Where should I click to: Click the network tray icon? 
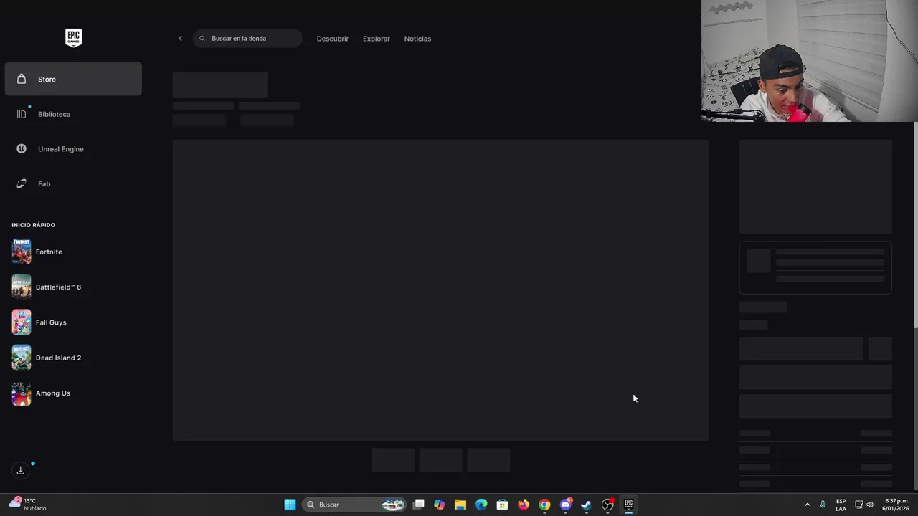(859, 505)
